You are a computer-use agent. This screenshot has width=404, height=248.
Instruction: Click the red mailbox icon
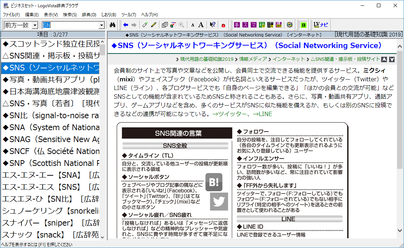(x=224, y=25)
